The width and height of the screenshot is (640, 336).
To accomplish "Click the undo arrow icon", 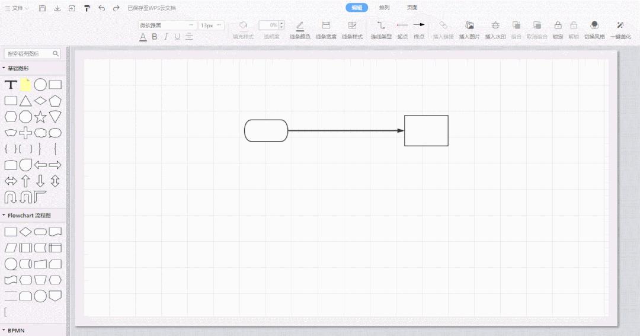I will point(101,8).
